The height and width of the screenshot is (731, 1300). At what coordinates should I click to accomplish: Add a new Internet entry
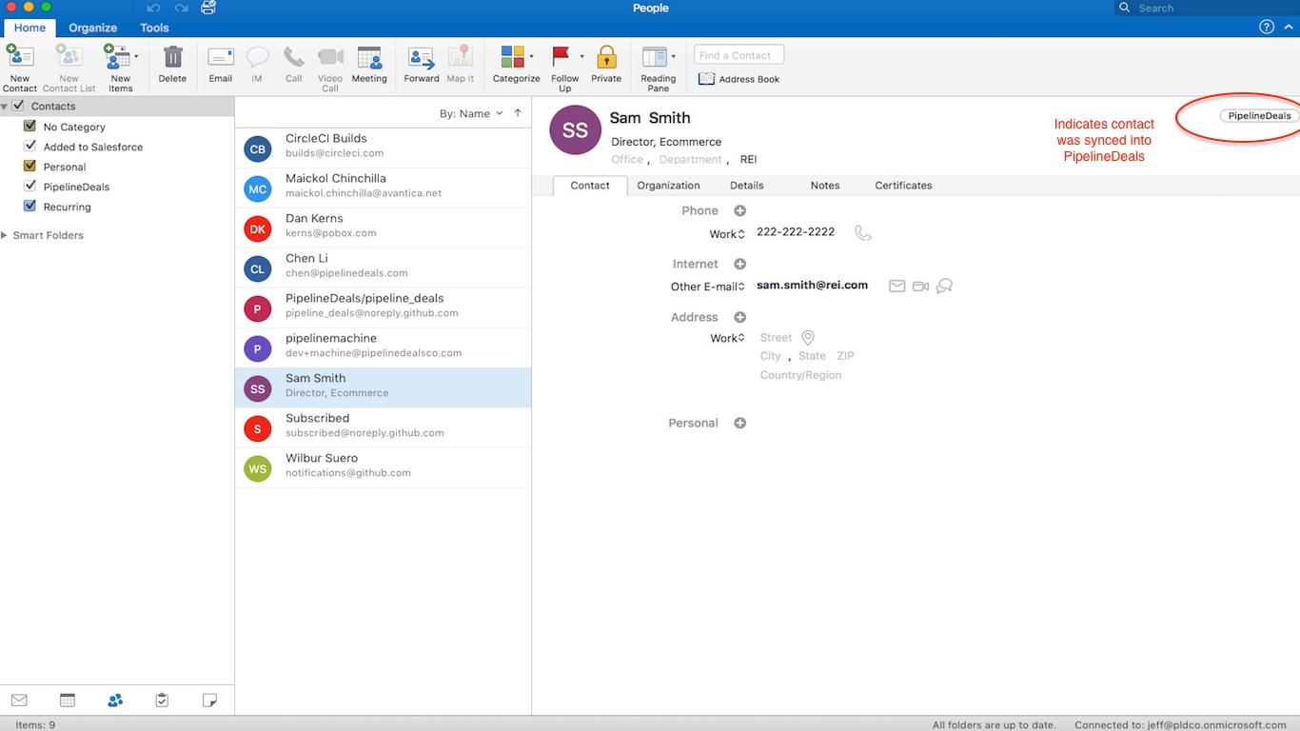point(739,264)
